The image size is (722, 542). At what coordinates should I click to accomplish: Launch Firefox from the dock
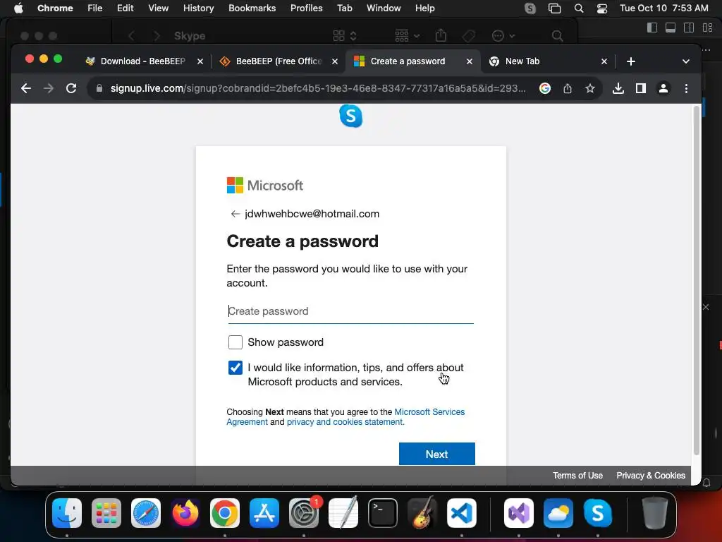click(185, 513)
